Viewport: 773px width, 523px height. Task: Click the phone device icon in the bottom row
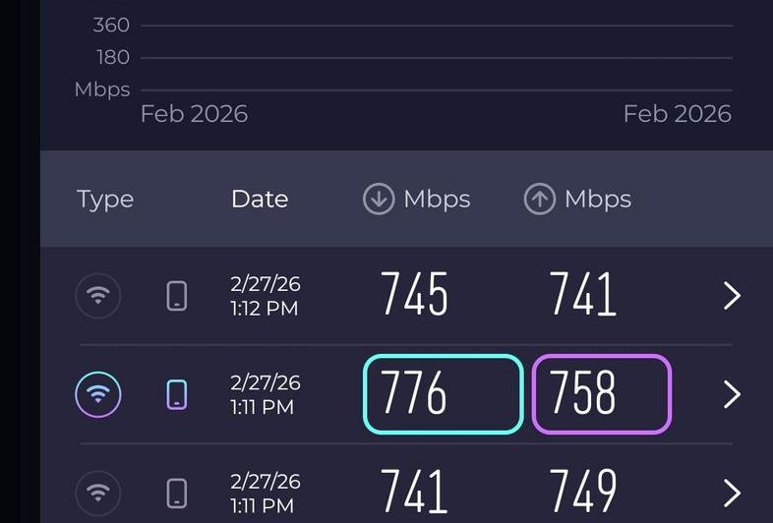click(177, 493)
